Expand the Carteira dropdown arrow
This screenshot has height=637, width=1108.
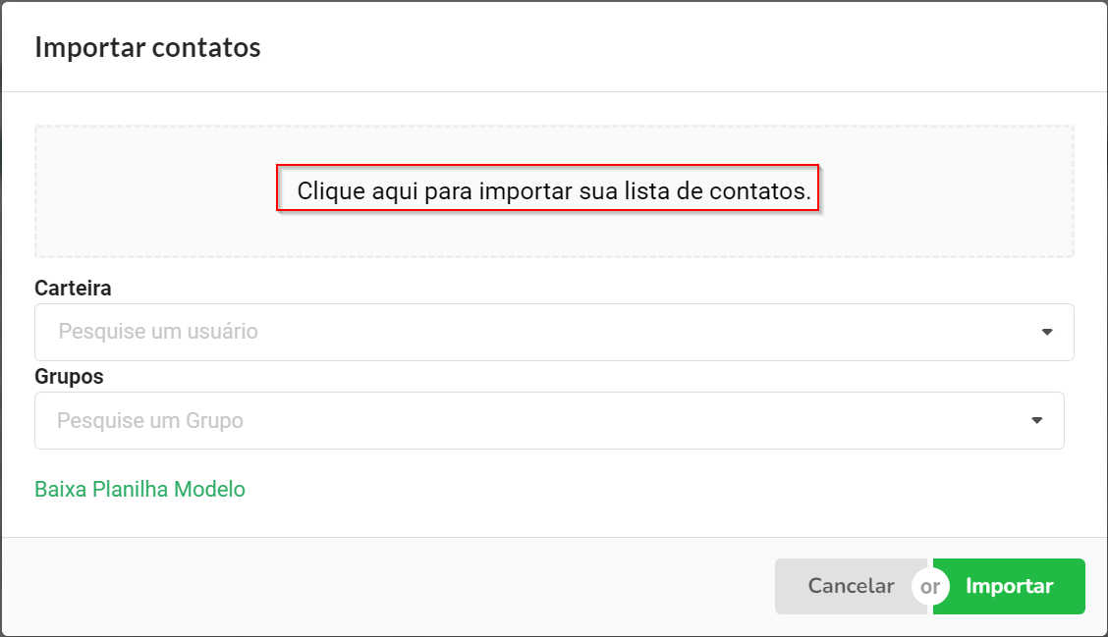click(1047, 332)
